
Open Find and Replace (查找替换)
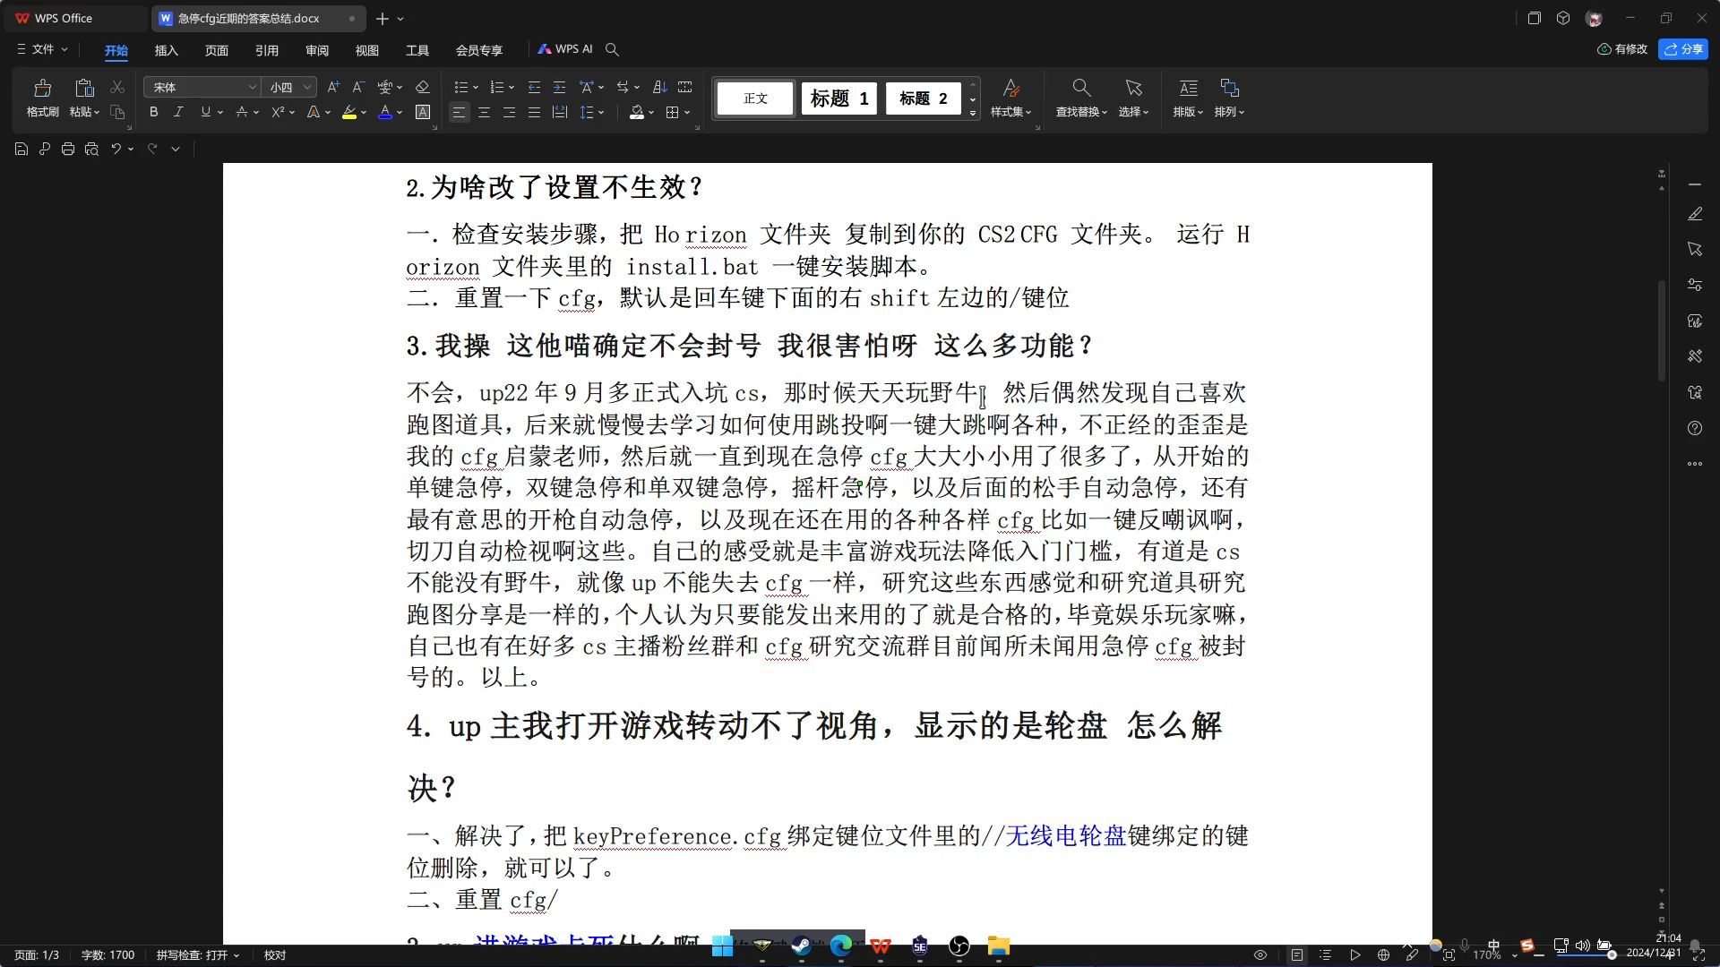[1081, 98]
